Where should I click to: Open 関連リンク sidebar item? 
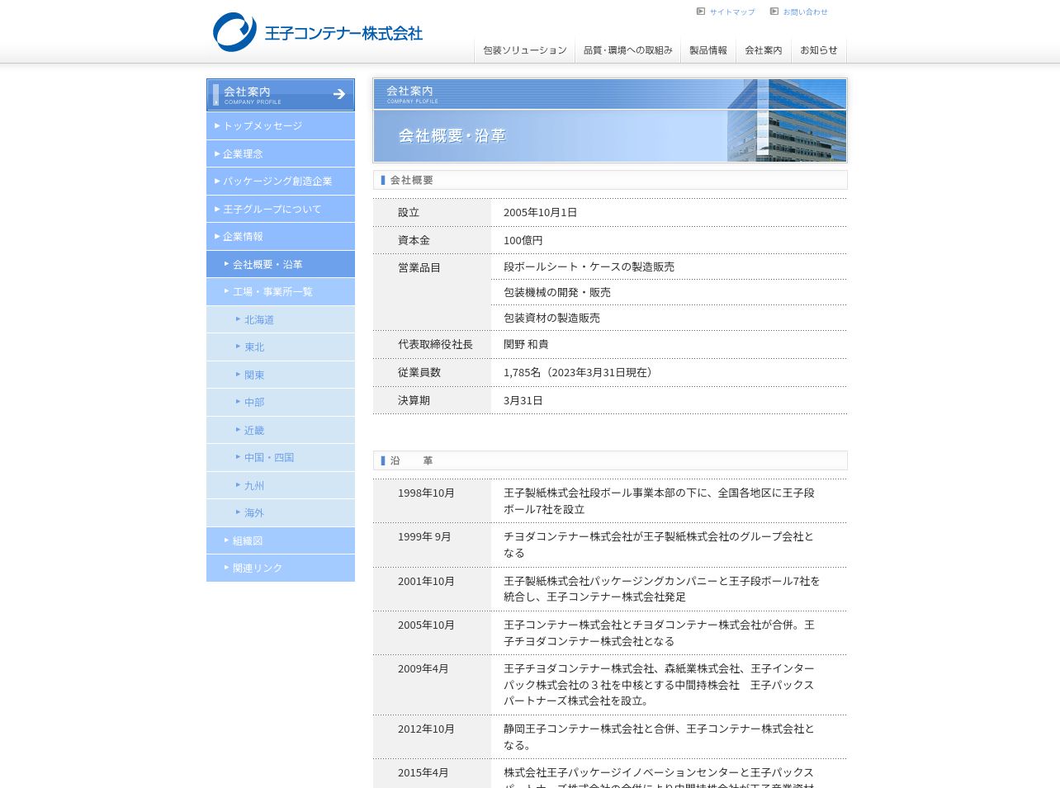tap(281, 568)
